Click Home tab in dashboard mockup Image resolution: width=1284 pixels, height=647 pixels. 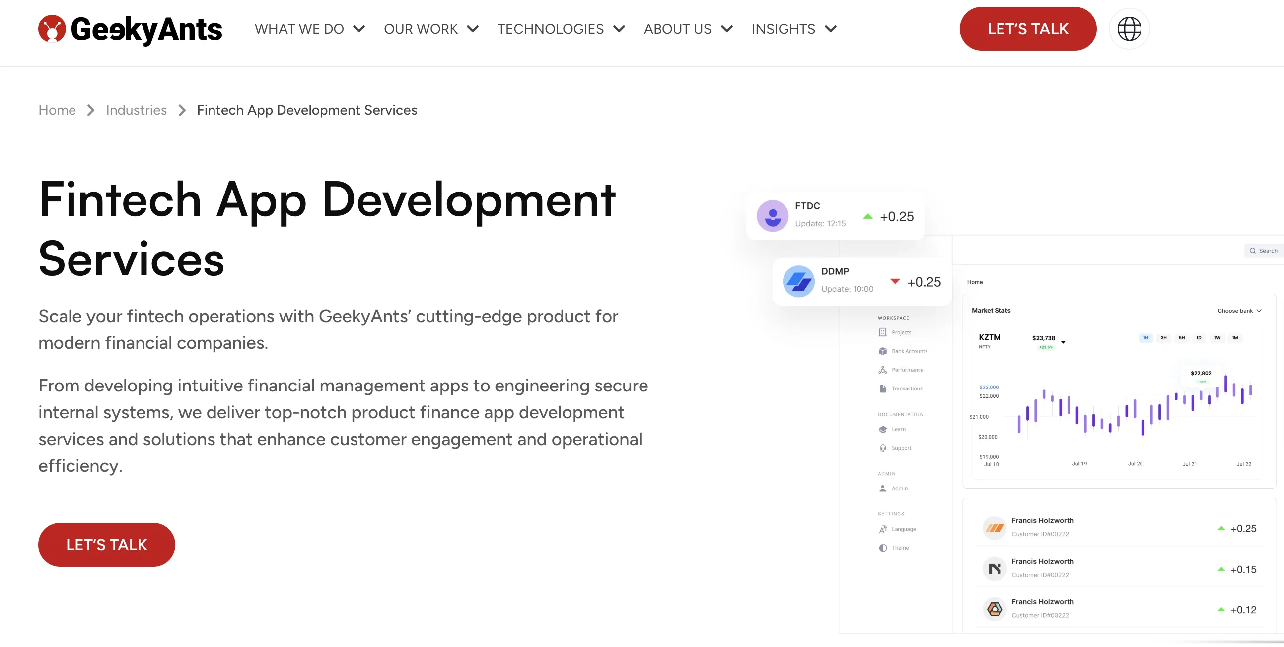tap(975, 282)
